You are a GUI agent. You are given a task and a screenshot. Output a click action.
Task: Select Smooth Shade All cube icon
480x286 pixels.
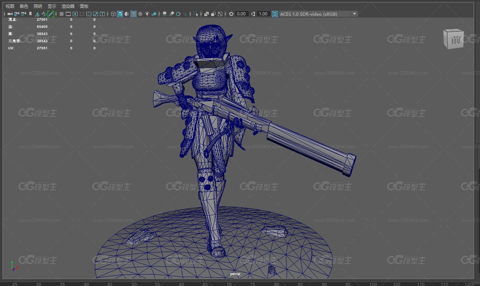pos(120,14)
